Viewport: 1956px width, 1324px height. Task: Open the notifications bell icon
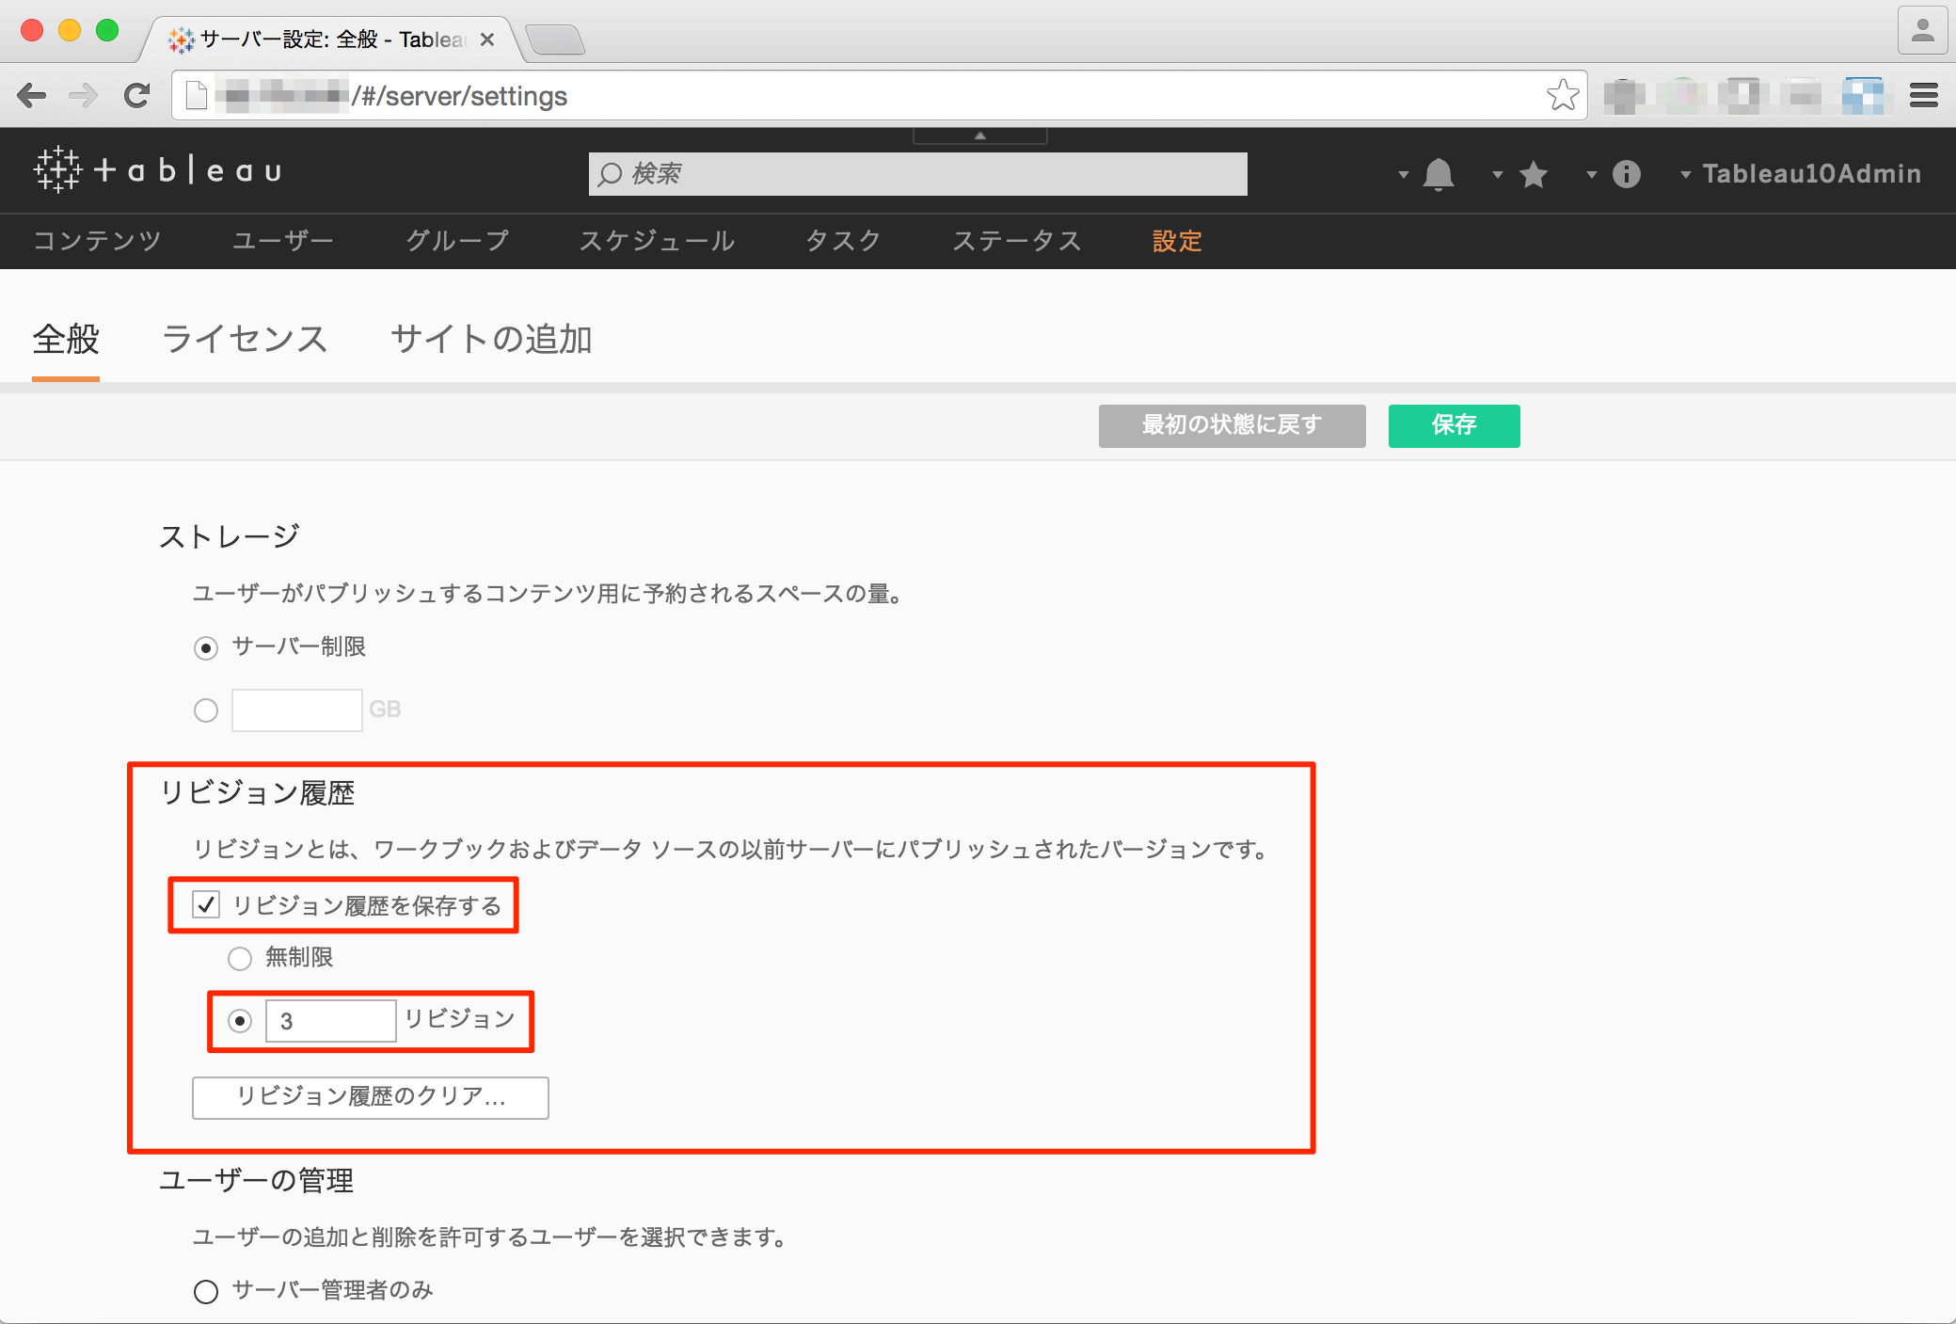click(1440, 174)
